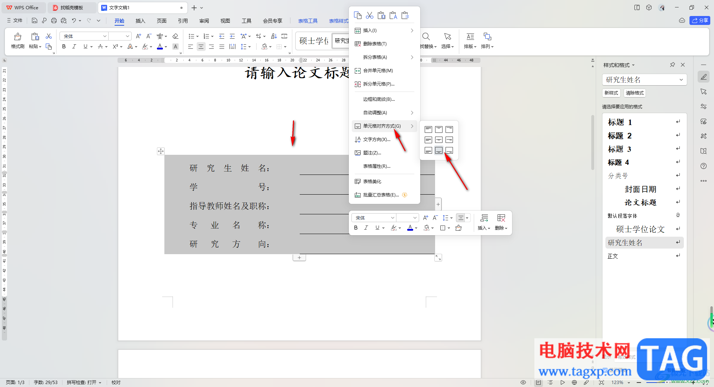Select bottom-right cell alignment option

449,150
